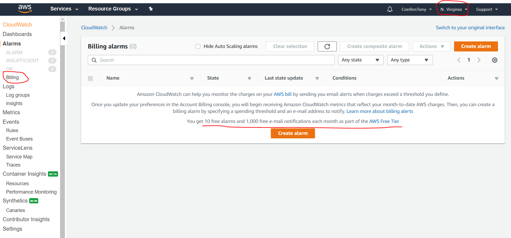Open ServiceLens section in sidebar
The image size is (511, 238).
[x=18, y=148]
